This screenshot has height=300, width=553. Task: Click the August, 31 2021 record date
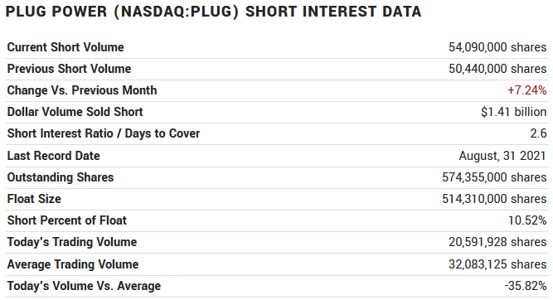pyautogui.click(x=502, y=156)
